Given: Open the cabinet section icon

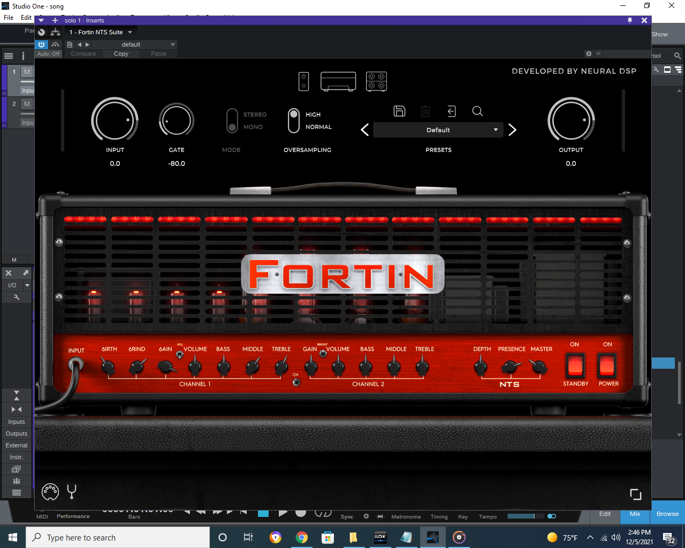Looking at the screenshot, I should coord(376,81).
